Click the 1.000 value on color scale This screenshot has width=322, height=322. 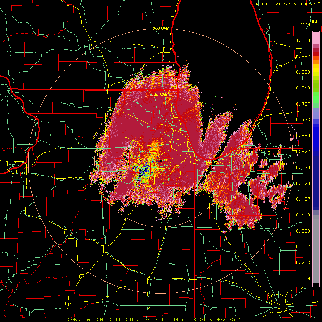(x=303, y=40)
